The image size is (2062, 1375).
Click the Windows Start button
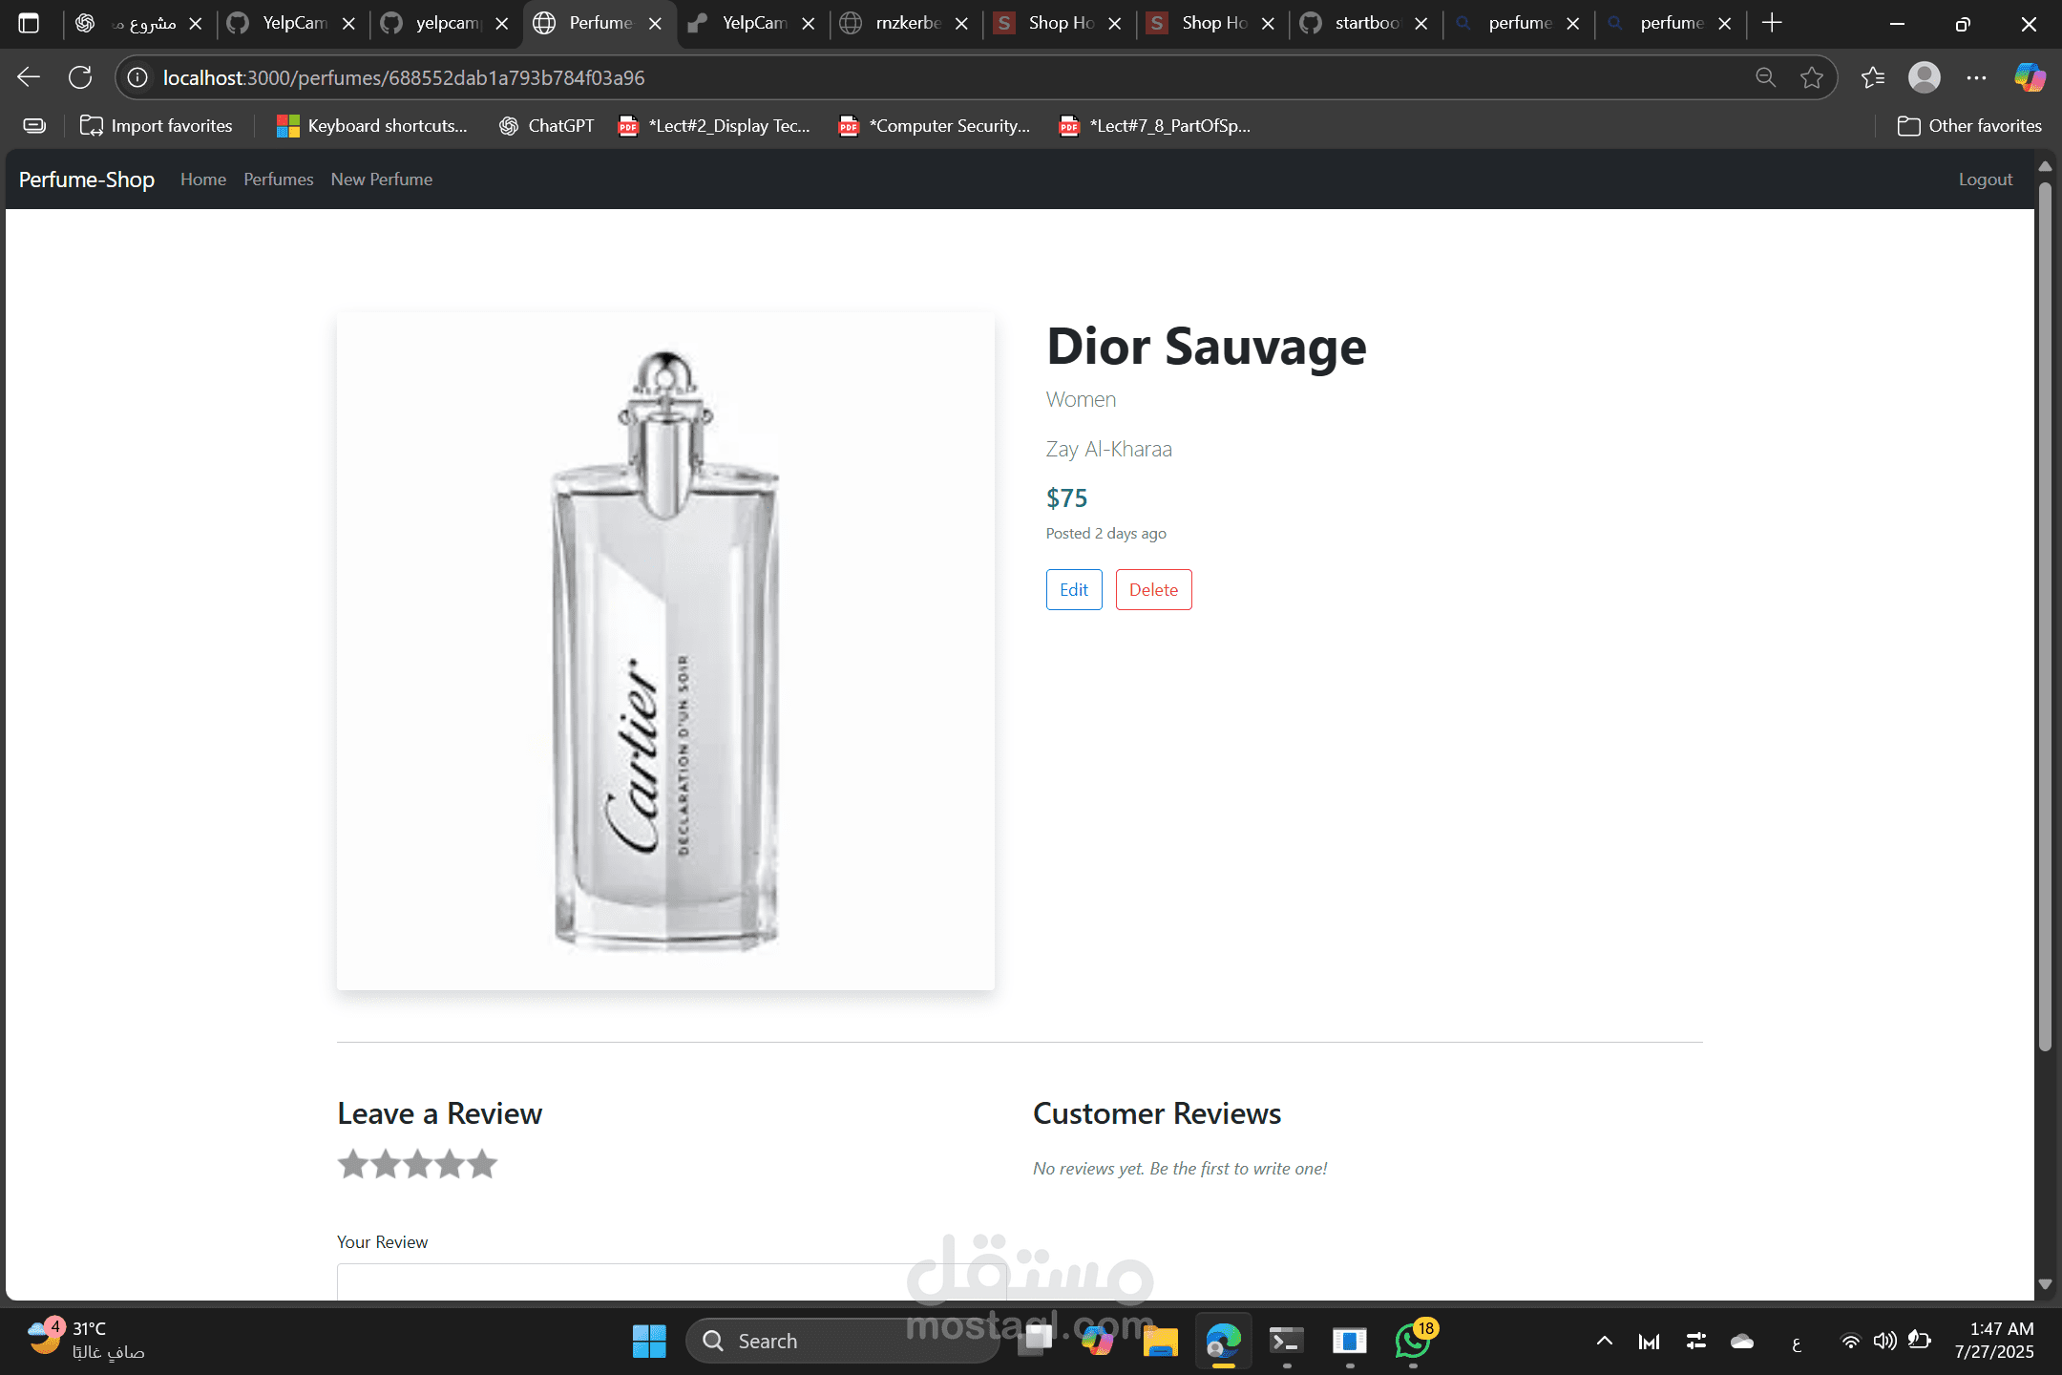[649, 1341]
